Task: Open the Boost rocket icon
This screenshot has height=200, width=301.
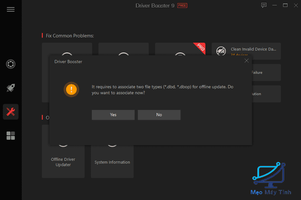Action: coord(10,88)
